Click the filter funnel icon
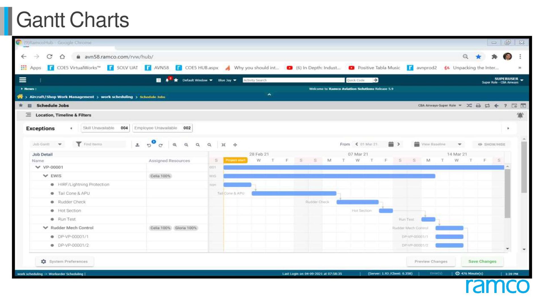Screen dimensions: 544x306 point(79,144)
